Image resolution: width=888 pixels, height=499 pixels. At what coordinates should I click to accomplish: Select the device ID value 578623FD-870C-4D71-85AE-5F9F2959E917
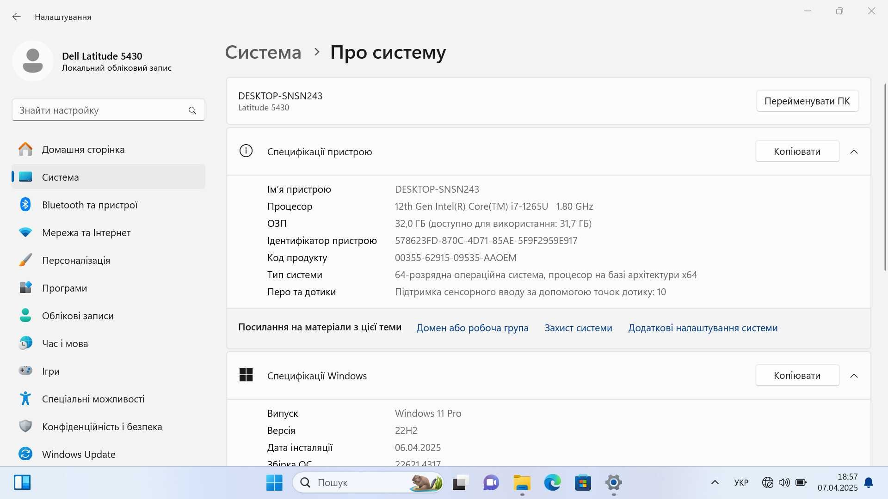click(x=486, y=241)
